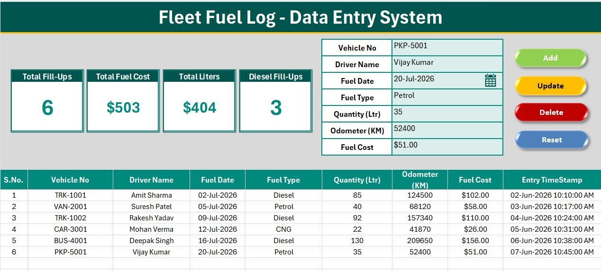
Task: Click the Amit Sharma driver cell
Action: 151,195
